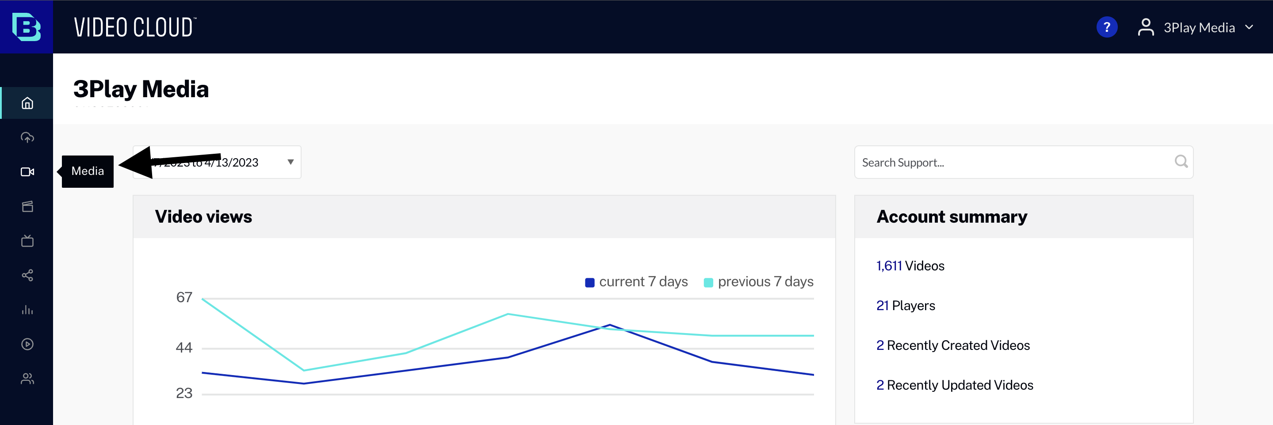Click the user profile icon
The width and height of the screenshot is (1273, 425).
coord(1146,27)
